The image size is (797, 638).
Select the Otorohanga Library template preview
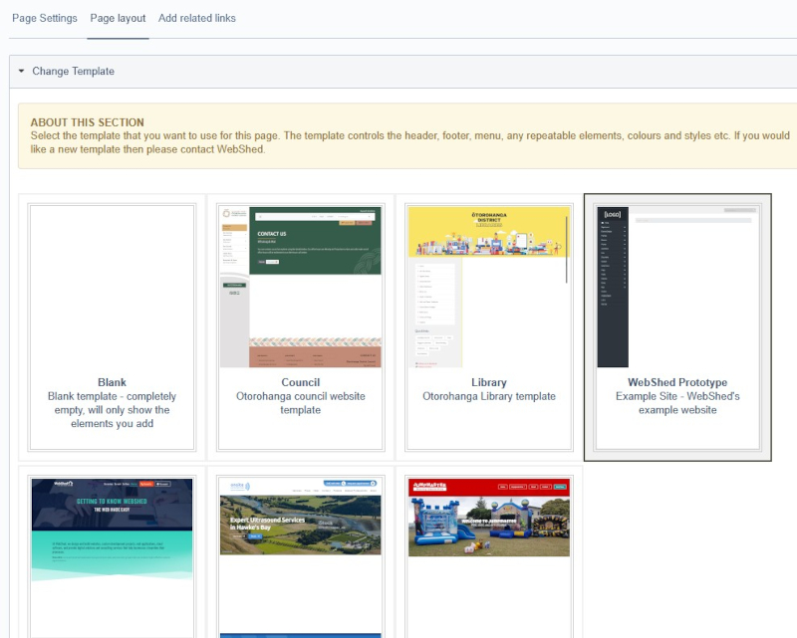[488, 282]
